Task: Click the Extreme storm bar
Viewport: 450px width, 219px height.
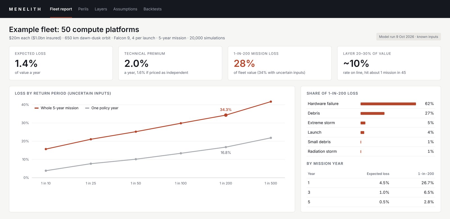Action: [x=363, y=123]
